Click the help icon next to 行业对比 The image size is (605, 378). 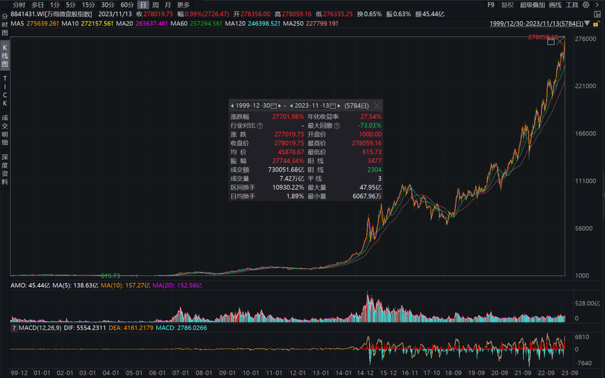(260, 126)
